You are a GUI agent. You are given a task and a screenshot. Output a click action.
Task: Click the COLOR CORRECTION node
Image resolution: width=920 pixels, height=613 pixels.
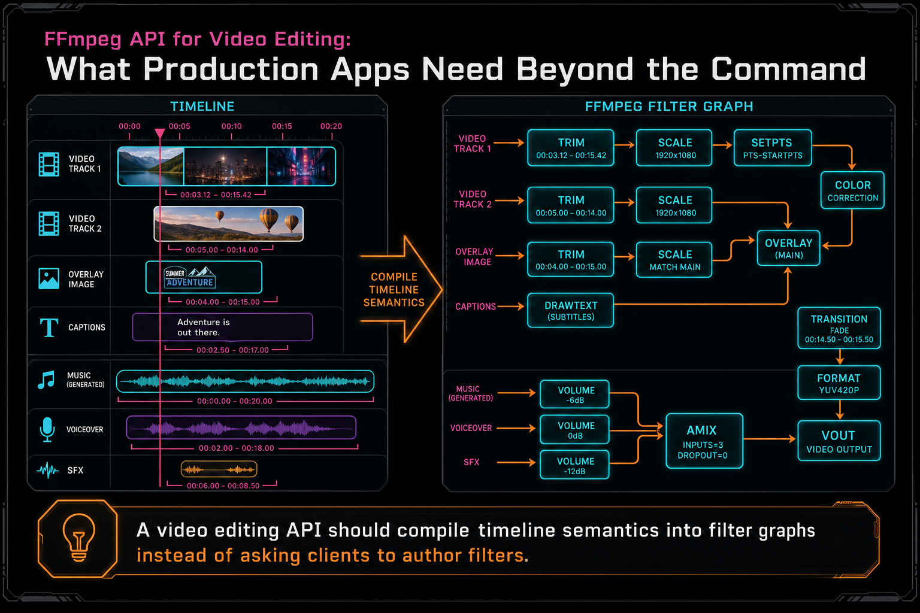pos(852,190)
